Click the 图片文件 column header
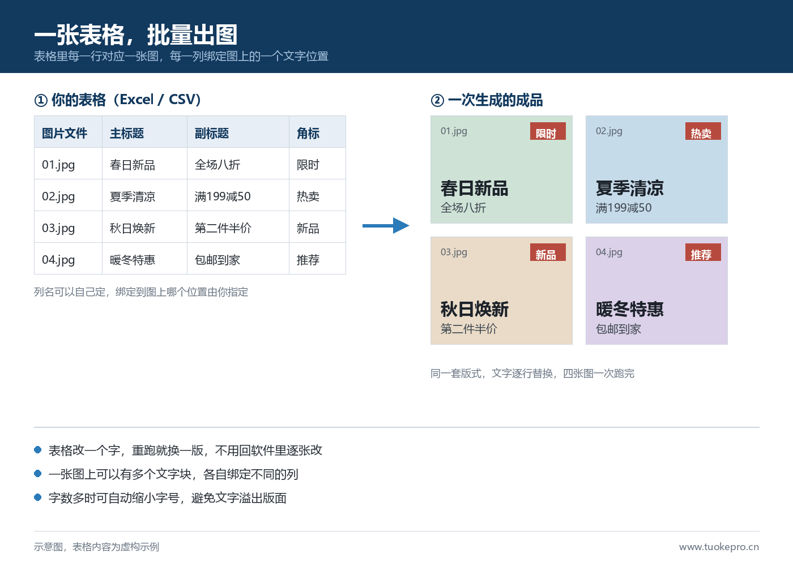Image resolution: width=793 pixels, height=566 pixels. [69, 132]
